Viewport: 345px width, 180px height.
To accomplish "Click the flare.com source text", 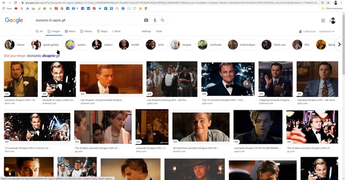I will (x=9, y=151).
